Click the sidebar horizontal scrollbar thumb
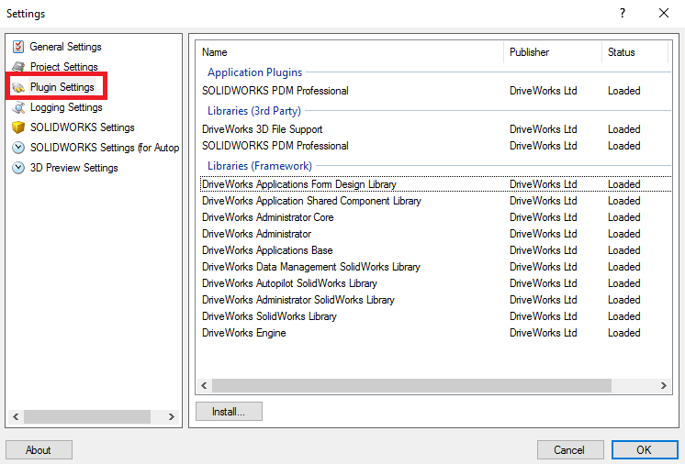The width and height of the screenshot is (685, 464). click(87, 416)
